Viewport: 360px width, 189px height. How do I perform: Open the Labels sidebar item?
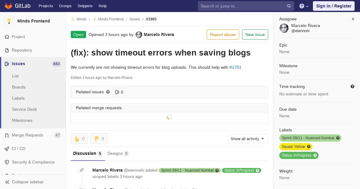coord(18,98)
